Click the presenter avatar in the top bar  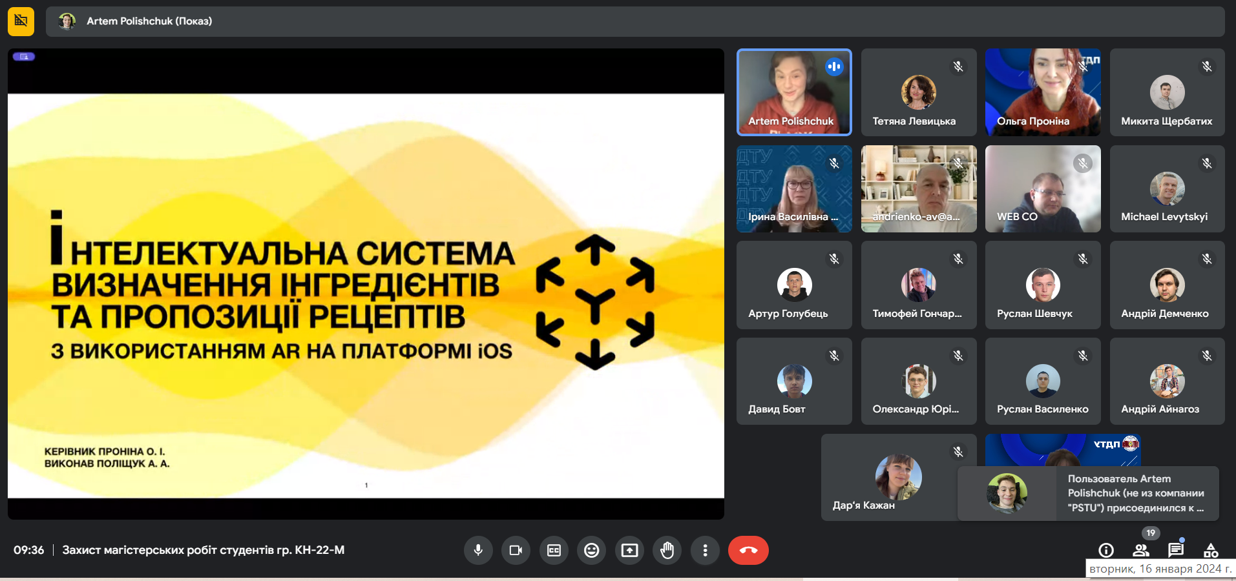pos(67,21)
